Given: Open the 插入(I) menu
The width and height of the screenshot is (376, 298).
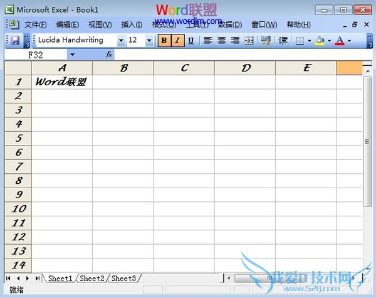Looking at the screenshot, I should click(x=132, y=24).
